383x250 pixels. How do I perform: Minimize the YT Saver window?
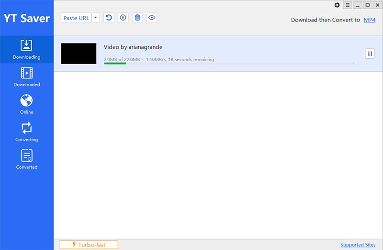tap(358, 5)
